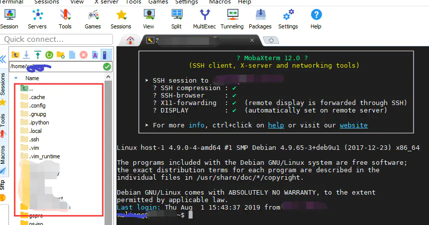Click the Quick connect input field
This screenshot has height=225, width=429.
click(x=56, y=39)
